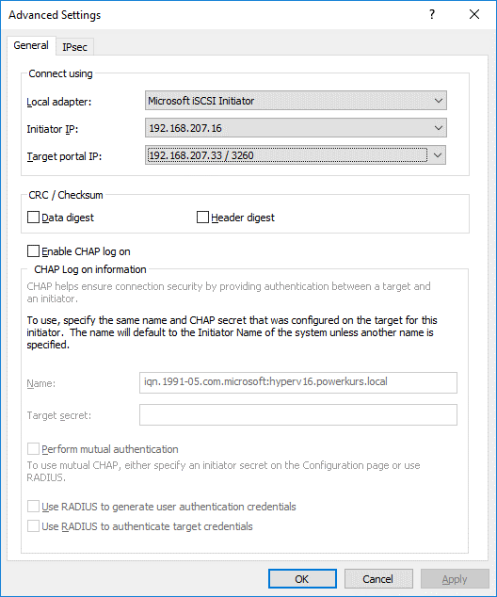Click the Target secret field
This screenshot has height=597, width=497.
point(298,414)
